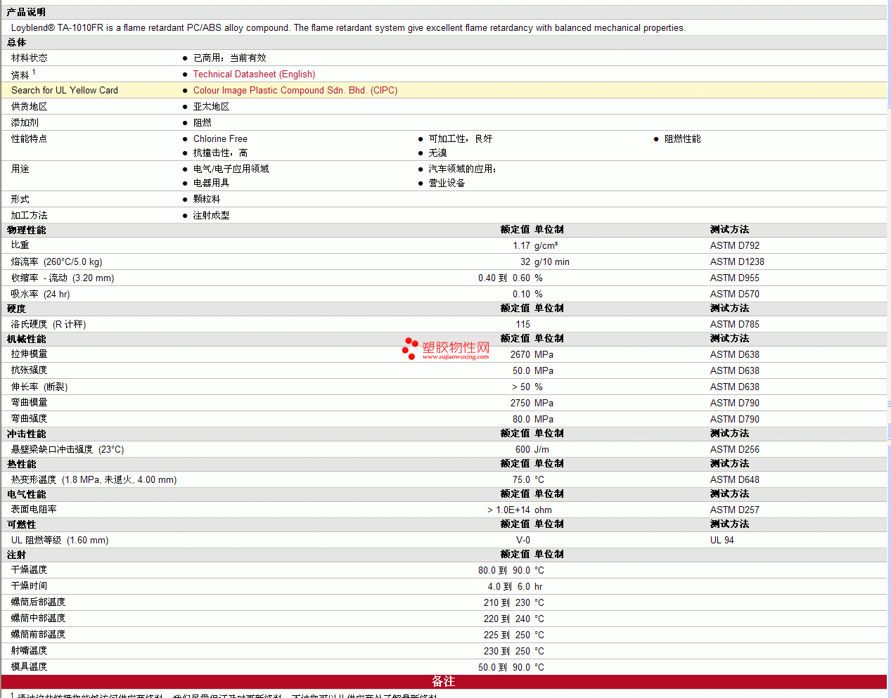891x698 pixels.
Task: Select the 材料状态 row label
Action: 30,58
